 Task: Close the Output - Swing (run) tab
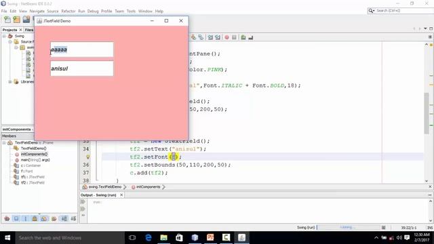[x=121, y=195]
